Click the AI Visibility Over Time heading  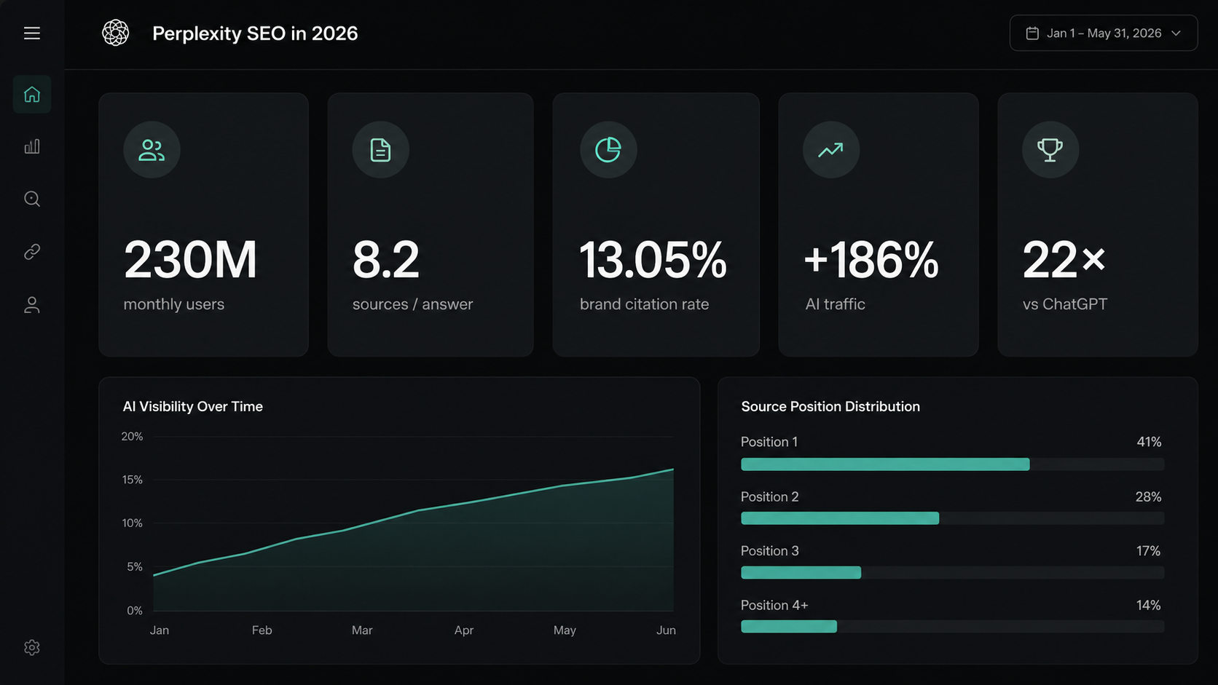[192, 407]
